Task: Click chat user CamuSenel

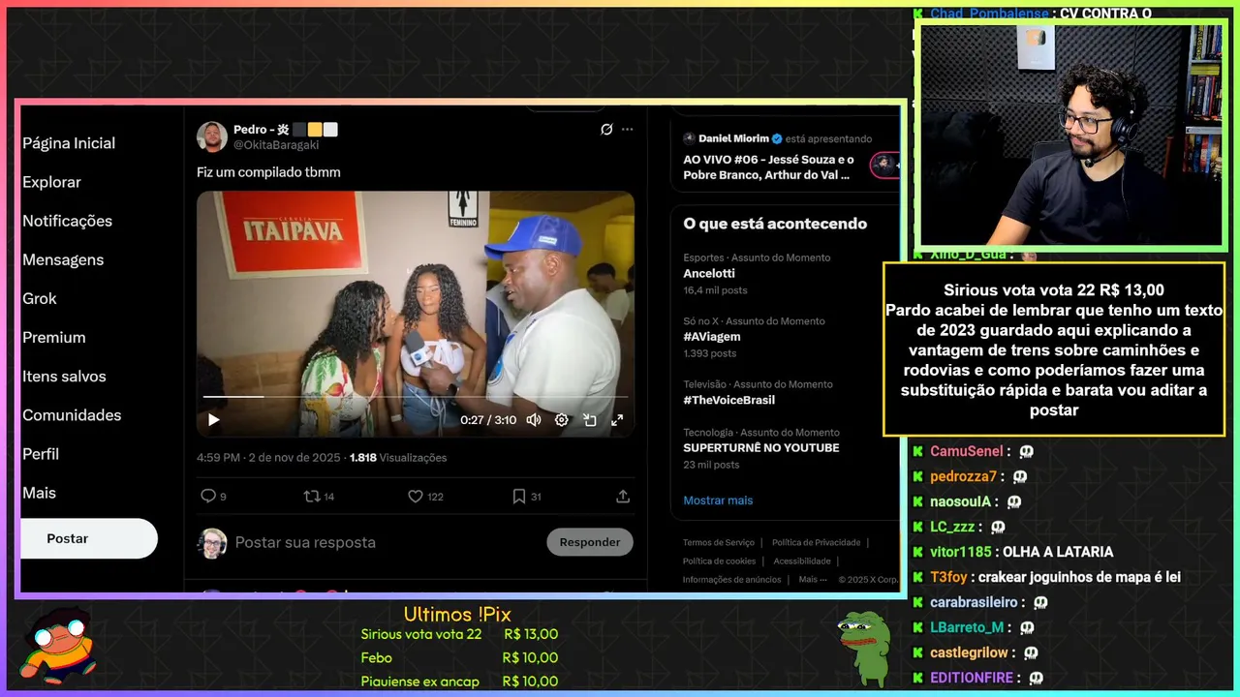Action: click(x=967, y=452)
